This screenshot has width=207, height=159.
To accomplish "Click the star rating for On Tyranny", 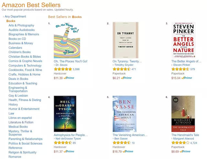I will (121, 69).
